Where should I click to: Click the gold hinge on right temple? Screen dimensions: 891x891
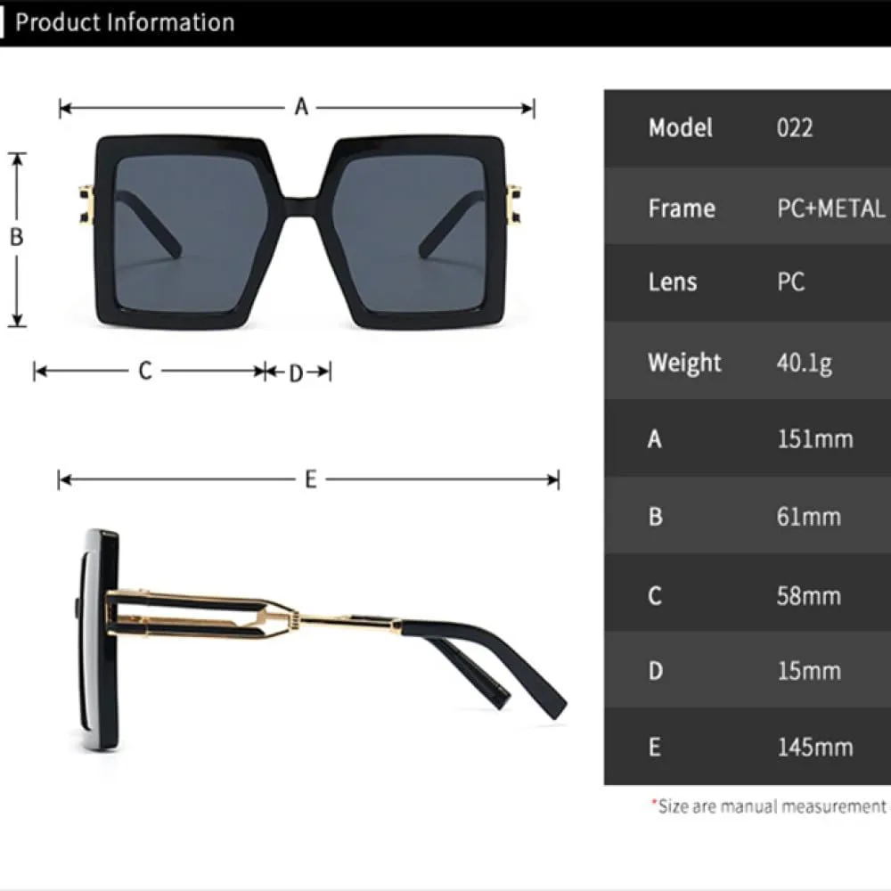513,204
